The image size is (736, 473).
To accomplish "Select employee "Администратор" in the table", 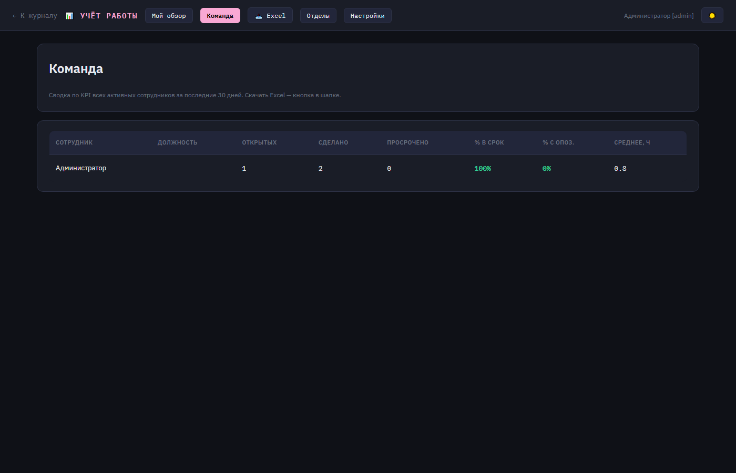I will pos(81,168).
